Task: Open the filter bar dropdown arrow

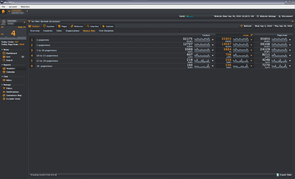Action: (x=292, y=22)
